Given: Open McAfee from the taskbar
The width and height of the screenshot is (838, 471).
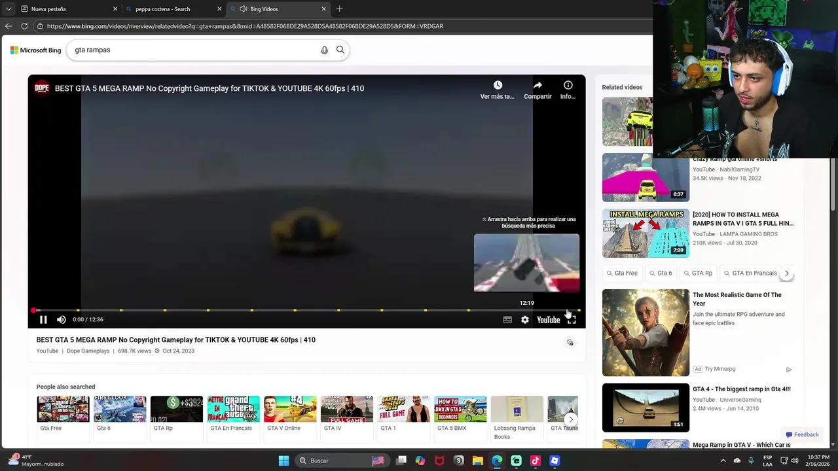Looking at the screenshot, I should 439,461.
